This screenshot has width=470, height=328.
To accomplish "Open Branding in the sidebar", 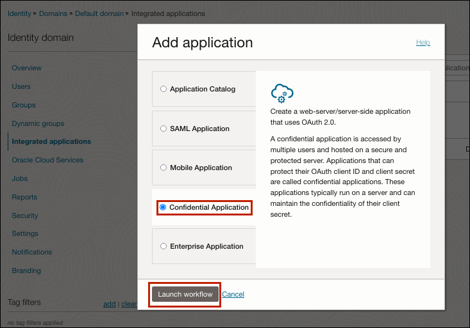I will tap(26, 271).
